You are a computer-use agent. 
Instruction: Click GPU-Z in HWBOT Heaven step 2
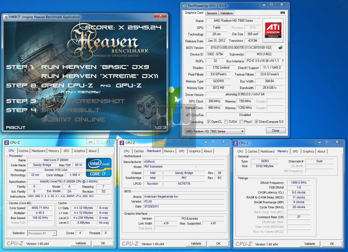click(129, 85)
